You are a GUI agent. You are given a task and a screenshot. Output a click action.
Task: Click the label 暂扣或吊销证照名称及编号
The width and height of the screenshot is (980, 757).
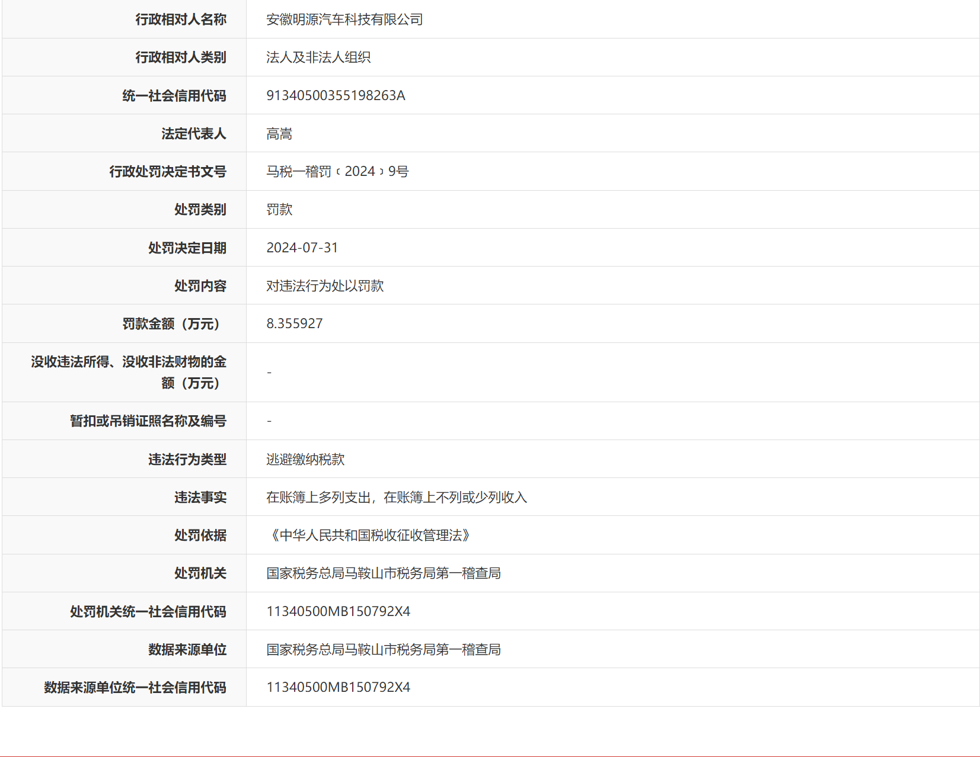pos(148,421)
